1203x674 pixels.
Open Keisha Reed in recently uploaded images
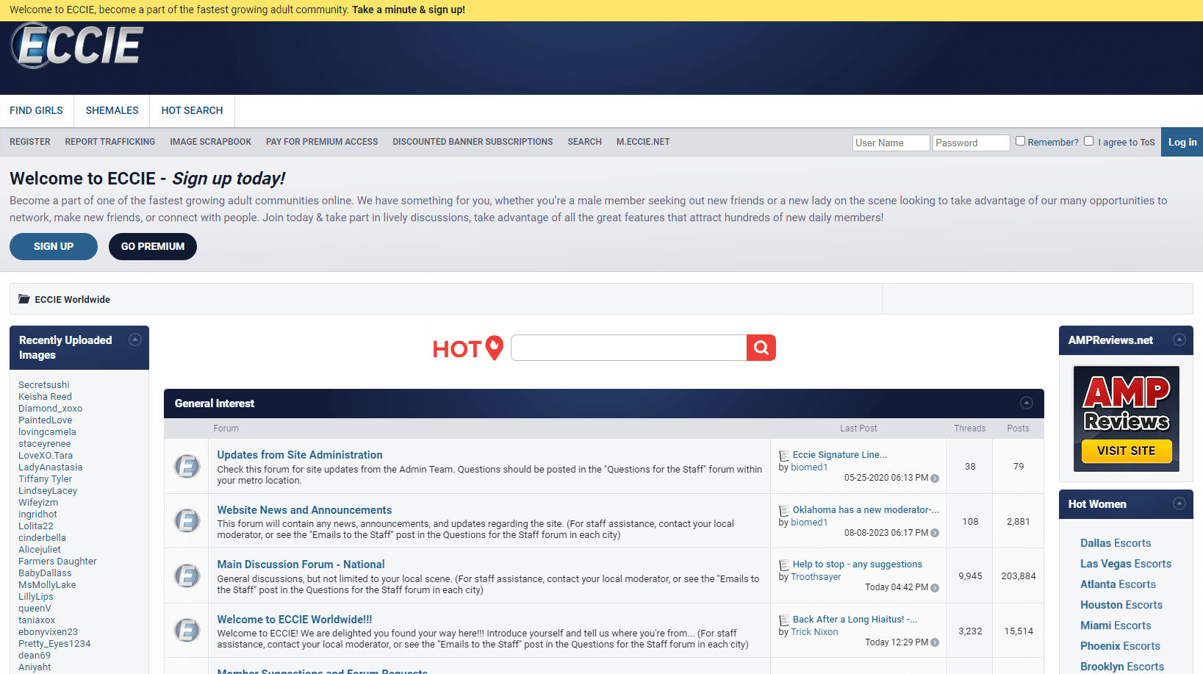pos(45,397)
